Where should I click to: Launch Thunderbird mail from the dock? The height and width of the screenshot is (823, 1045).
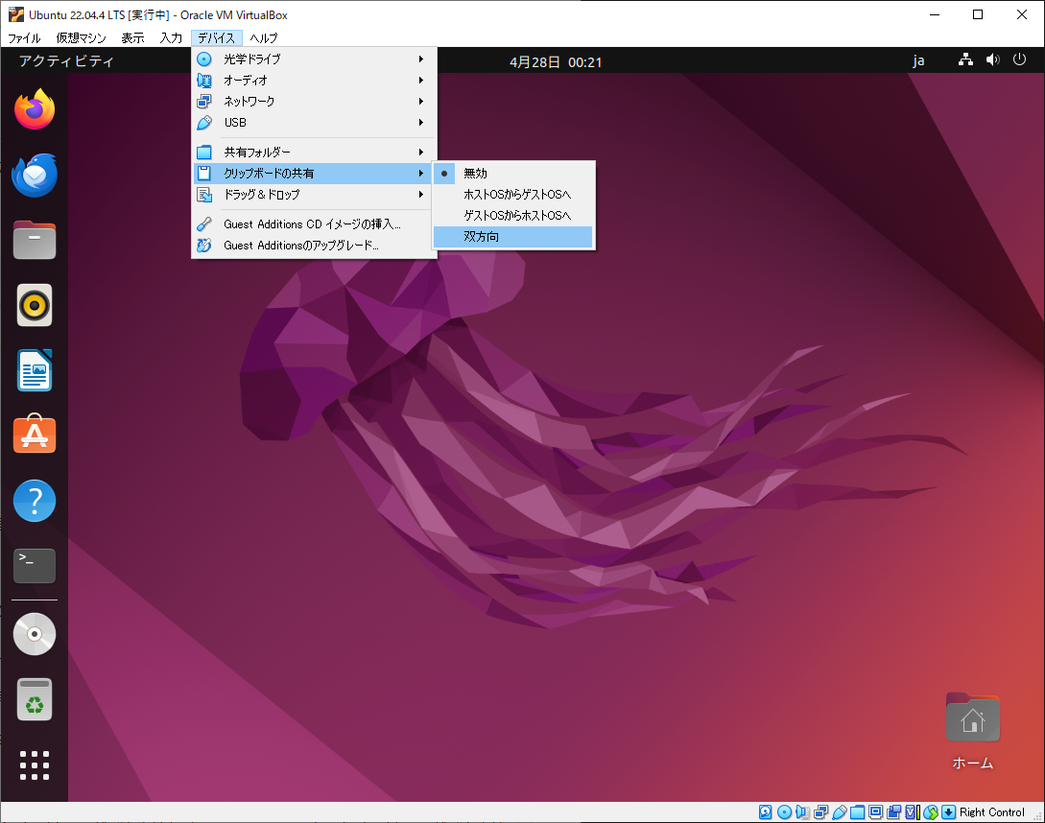[35, 176]
